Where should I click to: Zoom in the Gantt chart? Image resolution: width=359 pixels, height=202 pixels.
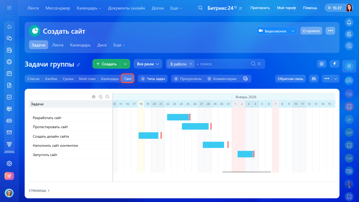pyautogui.click(x=101, y=97)
